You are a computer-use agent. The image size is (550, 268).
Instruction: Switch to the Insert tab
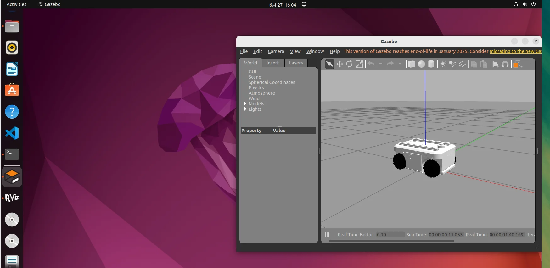click(x=273, y=63)
